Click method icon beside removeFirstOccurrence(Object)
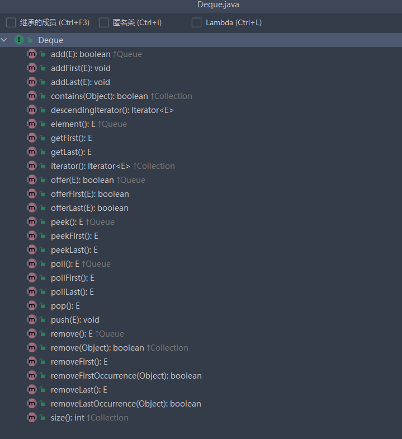Screen dimensions: 402x439 click(x=32, y=376)
